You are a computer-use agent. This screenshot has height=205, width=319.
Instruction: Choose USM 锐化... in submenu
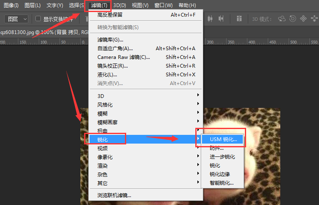(x=222, y=139)
